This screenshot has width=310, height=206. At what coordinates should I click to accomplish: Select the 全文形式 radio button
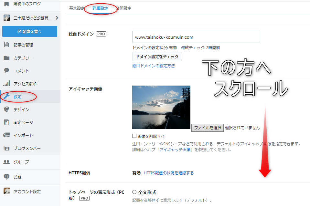tap(134, 192)
